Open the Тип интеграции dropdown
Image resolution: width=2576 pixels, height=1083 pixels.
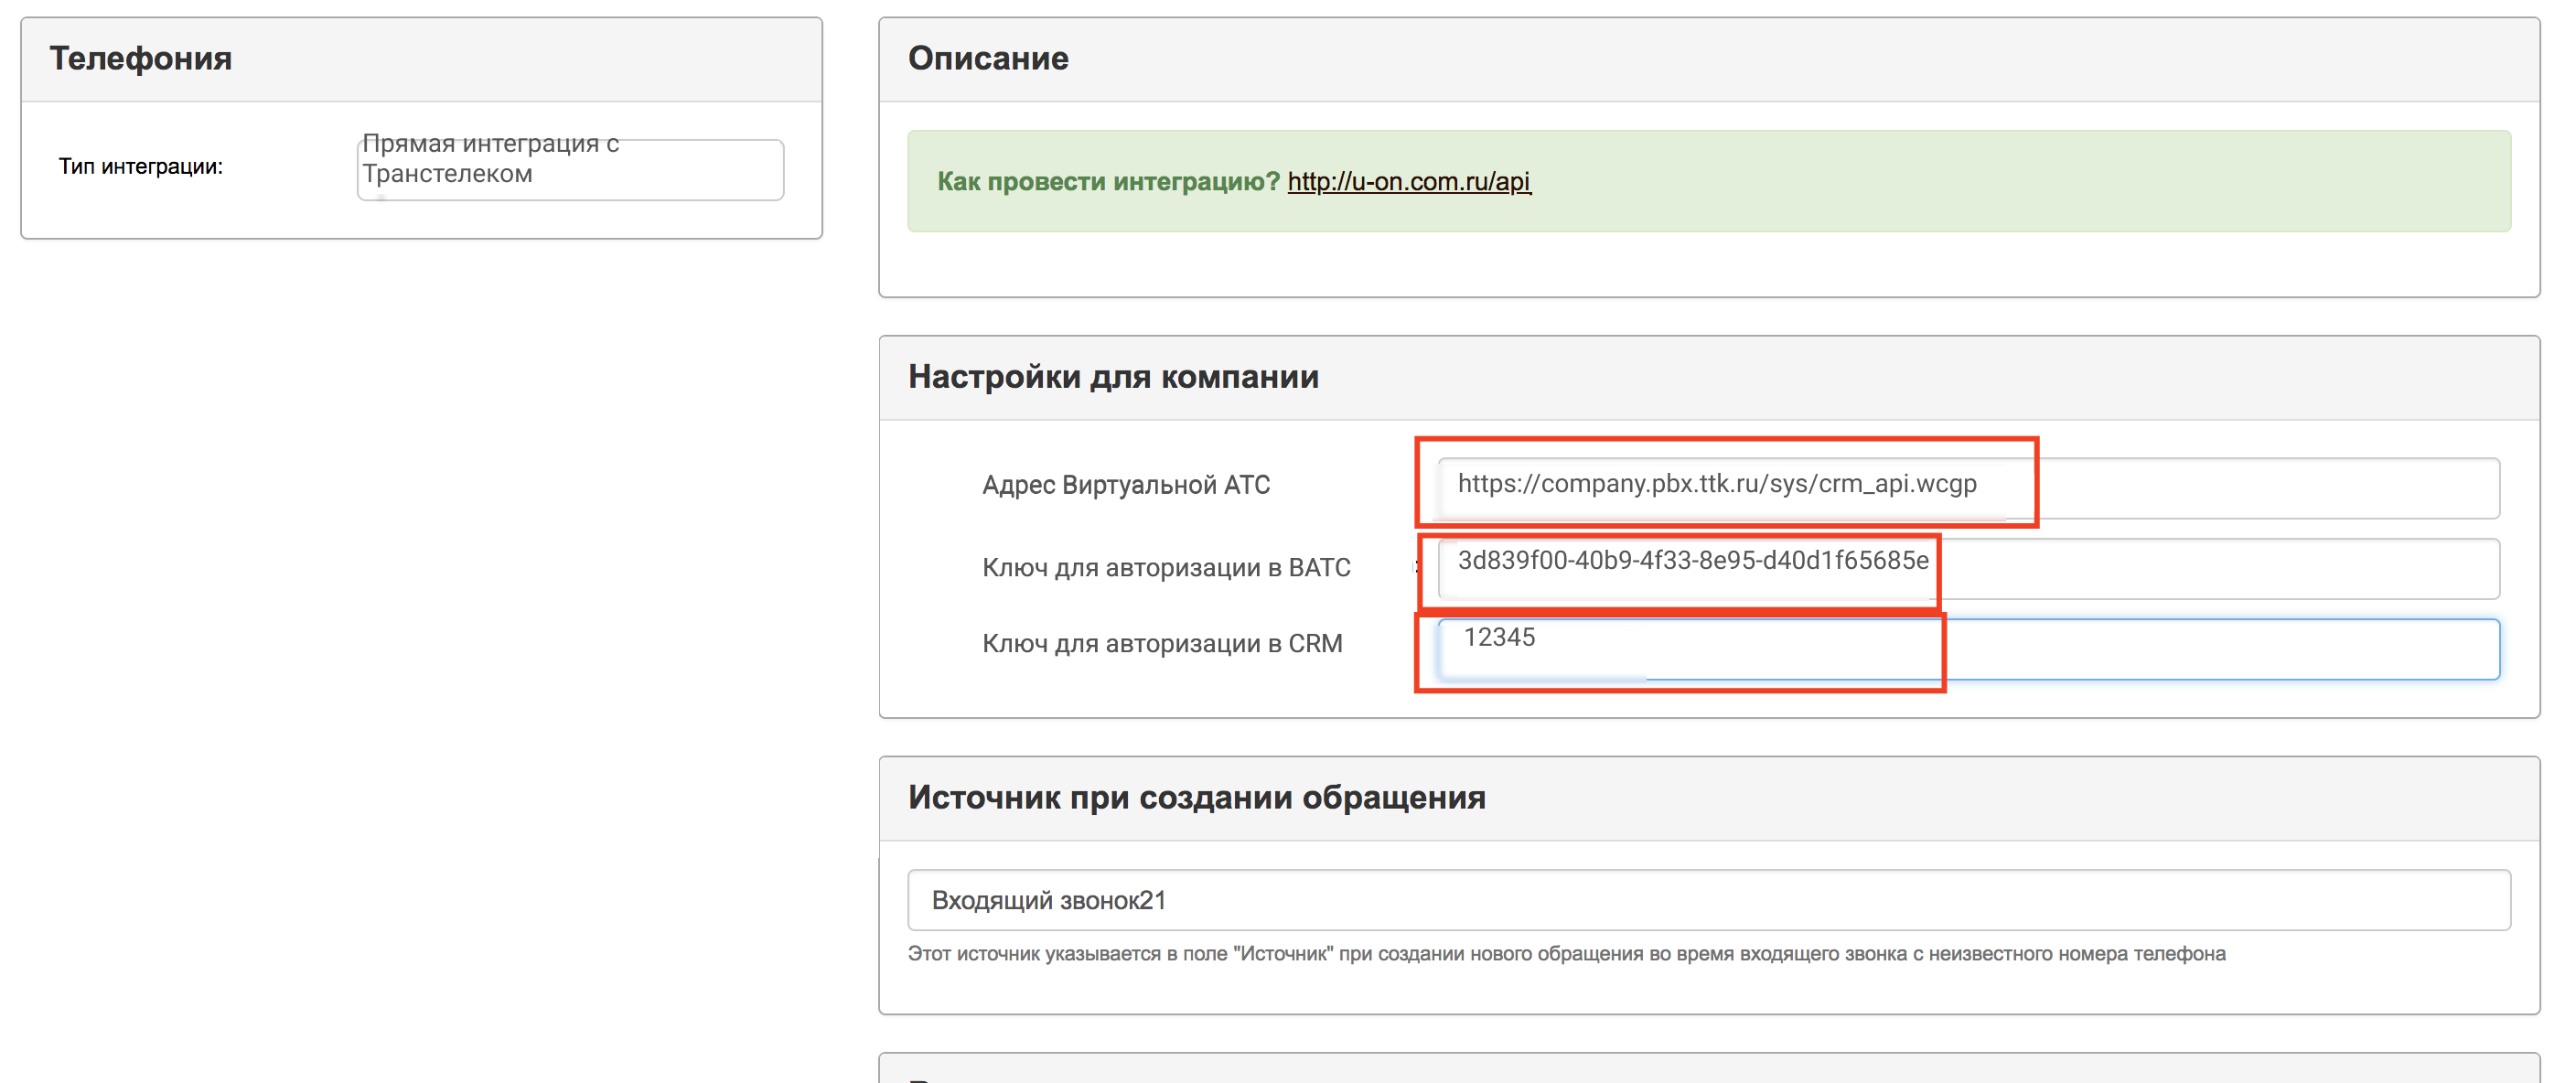click(x=570, y=169)
